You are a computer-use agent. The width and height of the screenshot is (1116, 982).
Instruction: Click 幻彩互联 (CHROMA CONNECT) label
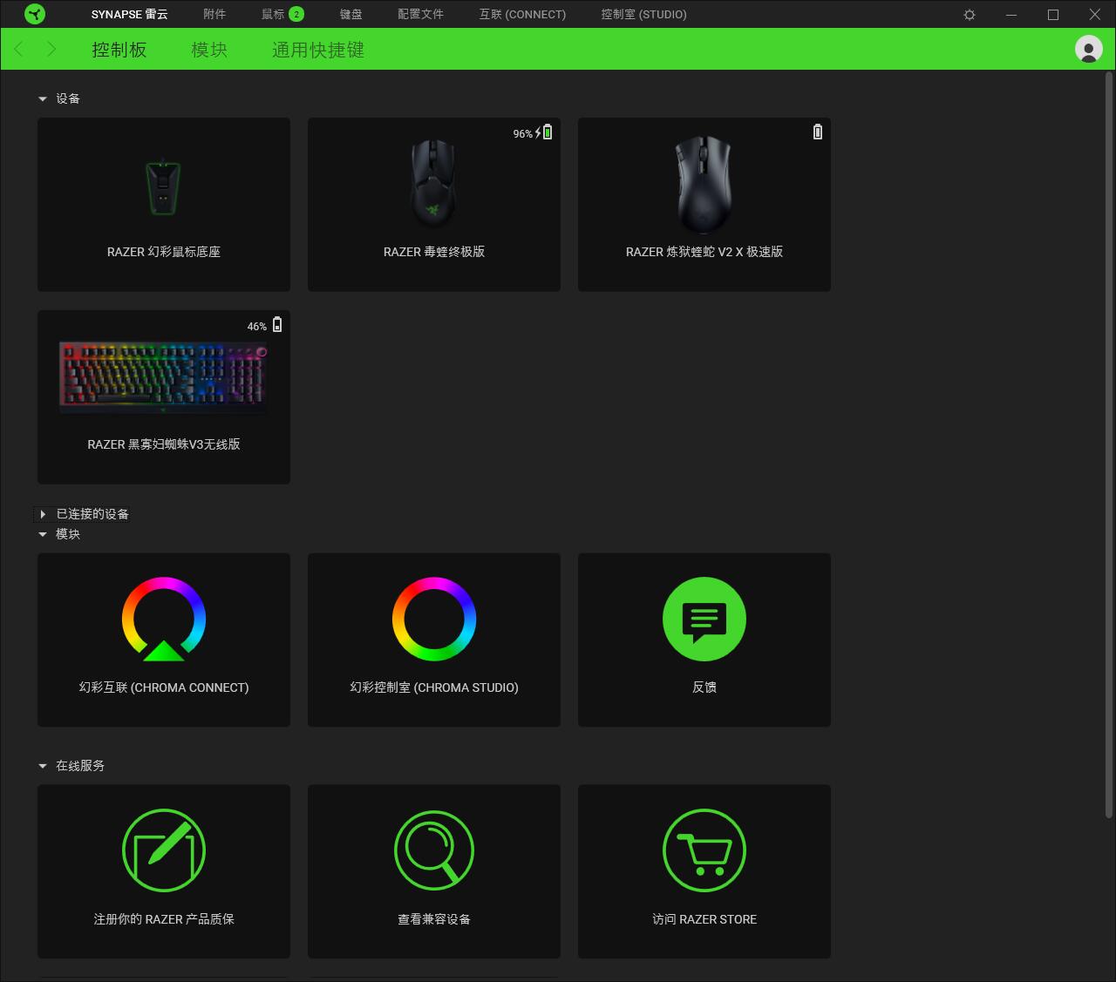[164, 687]
